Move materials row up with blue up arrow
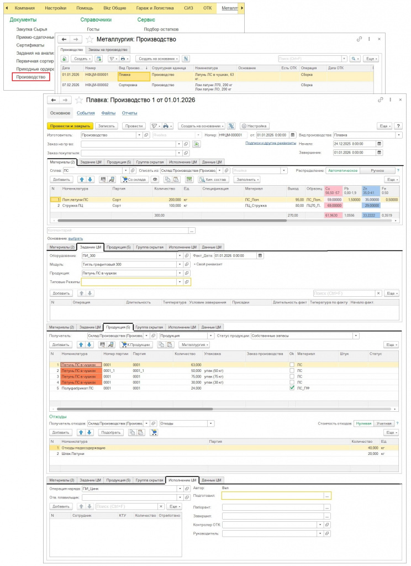The image size is (411, 566). [82, 180]
